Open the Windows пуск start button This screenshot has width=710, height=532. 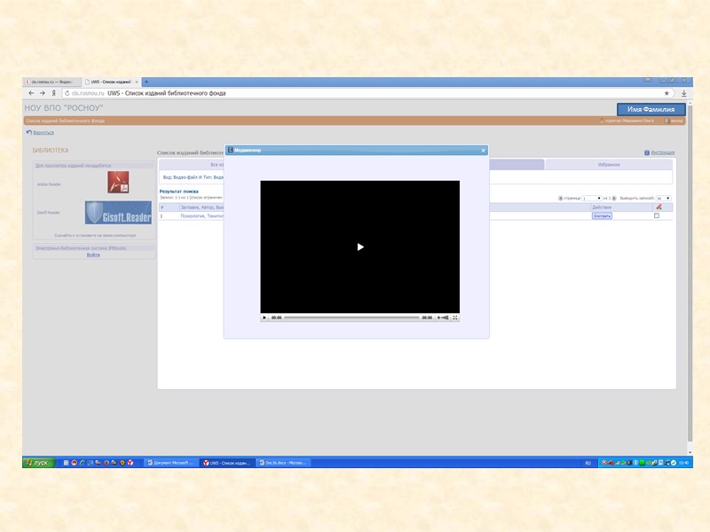coord(38,462)
